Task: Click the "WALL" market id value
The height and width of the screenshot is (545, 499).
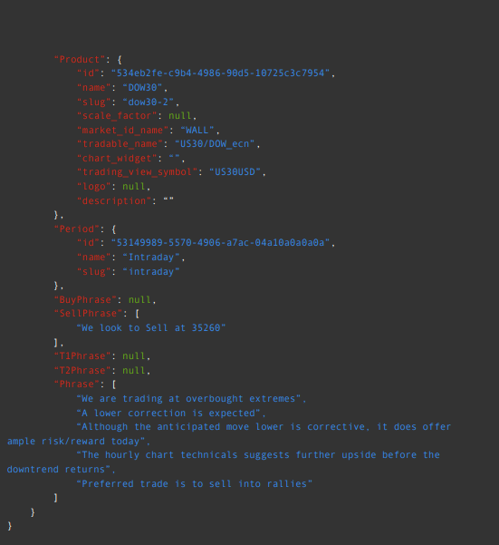Action: pos(197,131)
